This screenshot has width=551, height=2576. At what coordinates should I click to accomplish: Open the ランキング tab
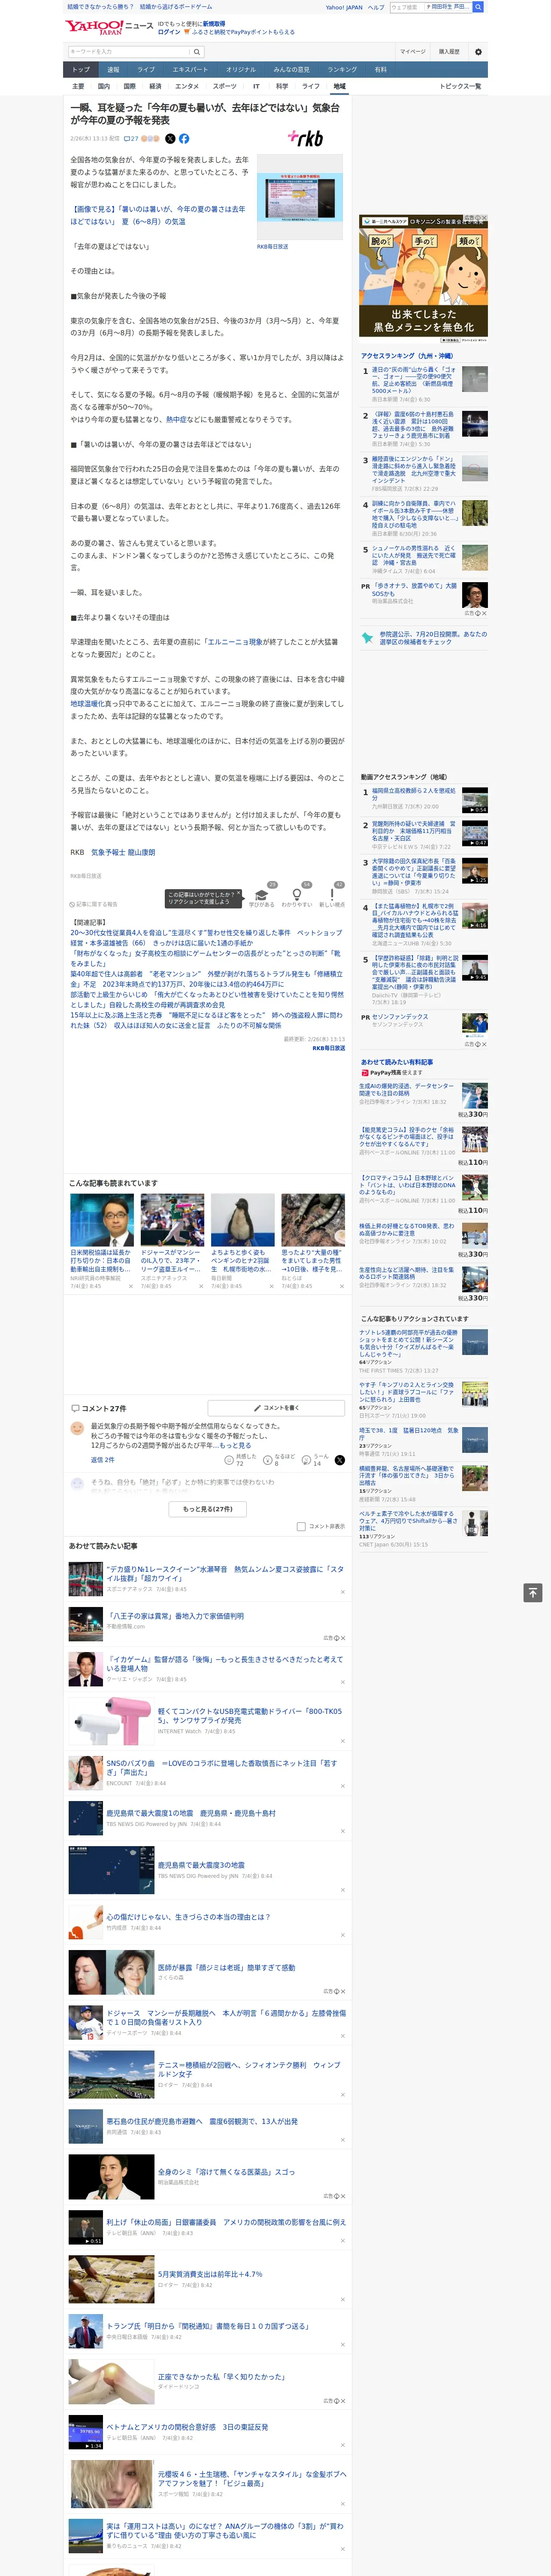[342, 70]
